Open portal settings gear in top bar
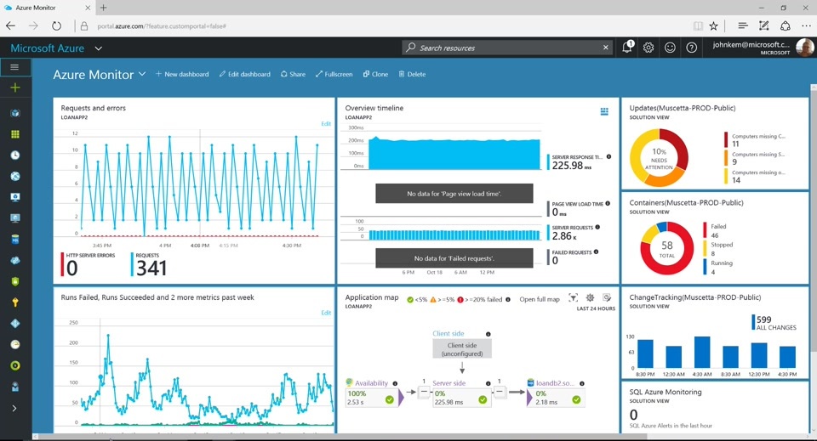The image size is (817, 441). click(x=648, y=48)
